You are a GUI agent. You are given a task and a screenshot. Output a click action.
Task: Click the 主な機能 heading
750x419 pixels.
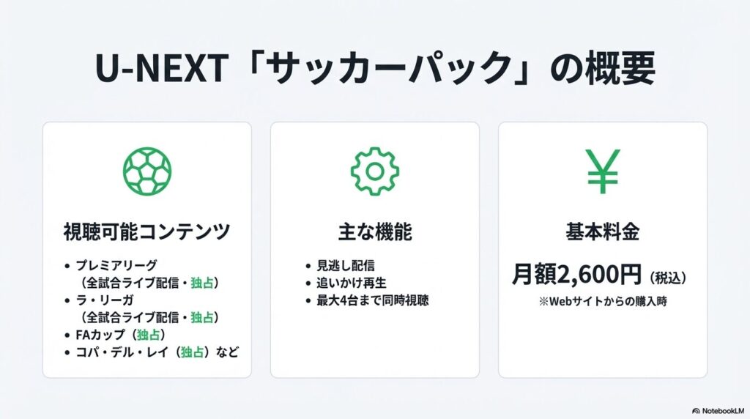tap(374, 233)
